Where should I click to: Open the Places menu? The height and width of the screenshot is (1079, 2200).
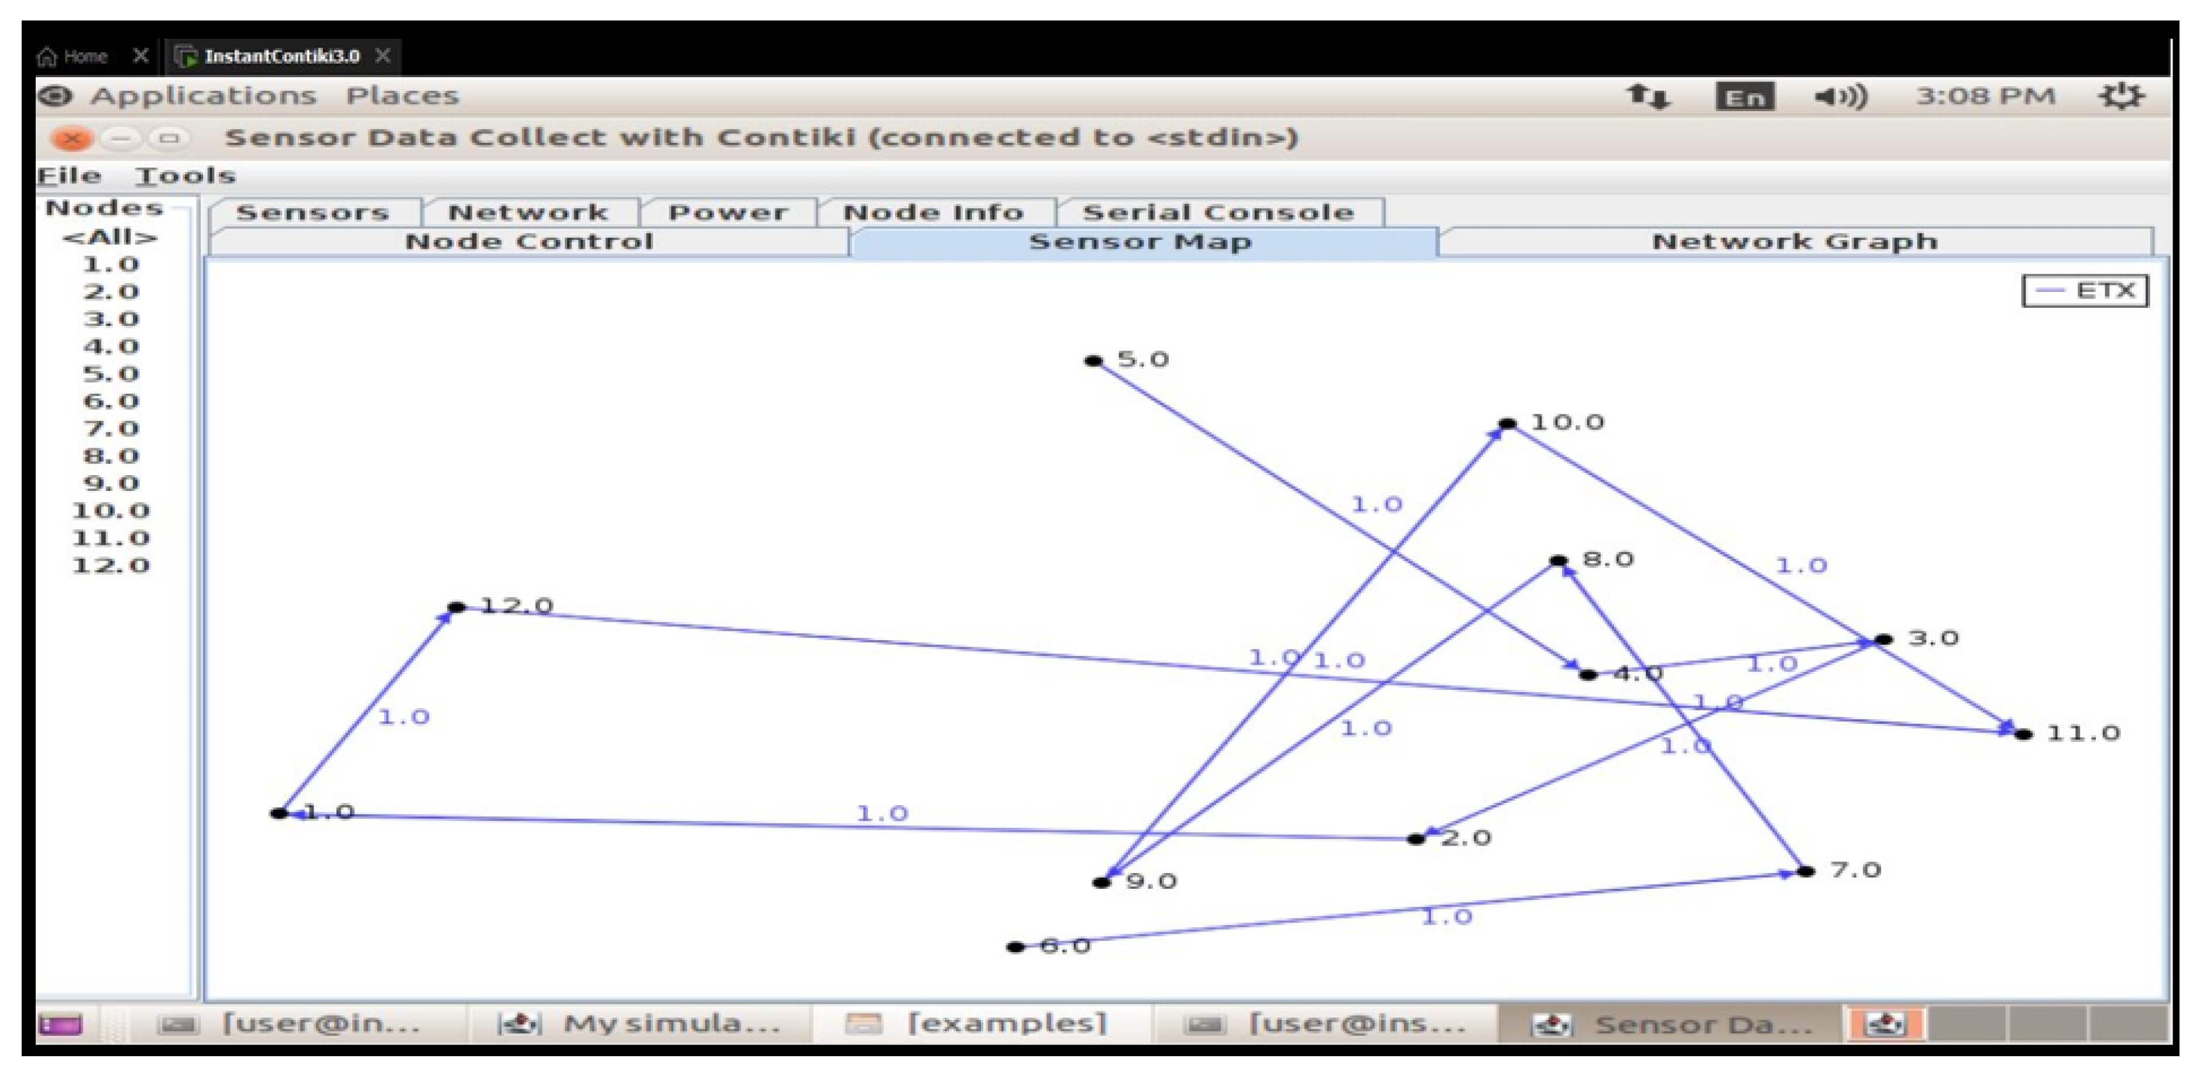point(402,95)
